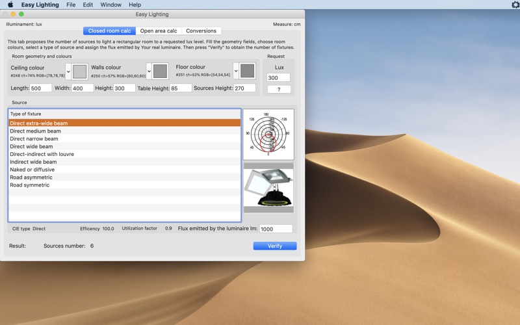Click the green zoom window button
The image size is (520, 325).
pos(21,14)
